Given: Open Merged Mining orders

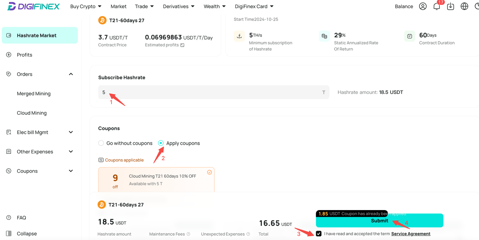Looking at the screenshot, I should [x=34, y=93].
